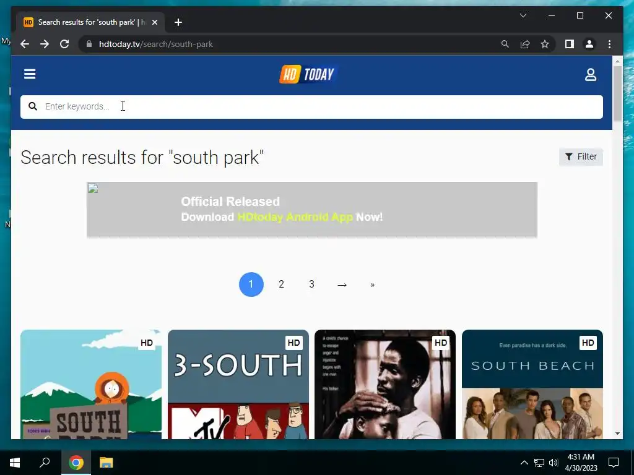Go to next page arrow

342,285
